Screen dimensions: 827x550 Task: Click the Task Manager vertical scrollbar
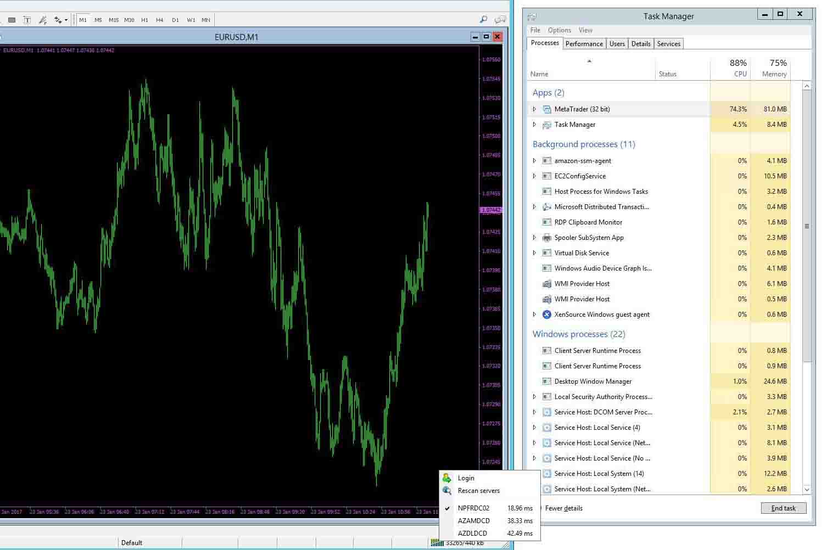pos(806,226)
